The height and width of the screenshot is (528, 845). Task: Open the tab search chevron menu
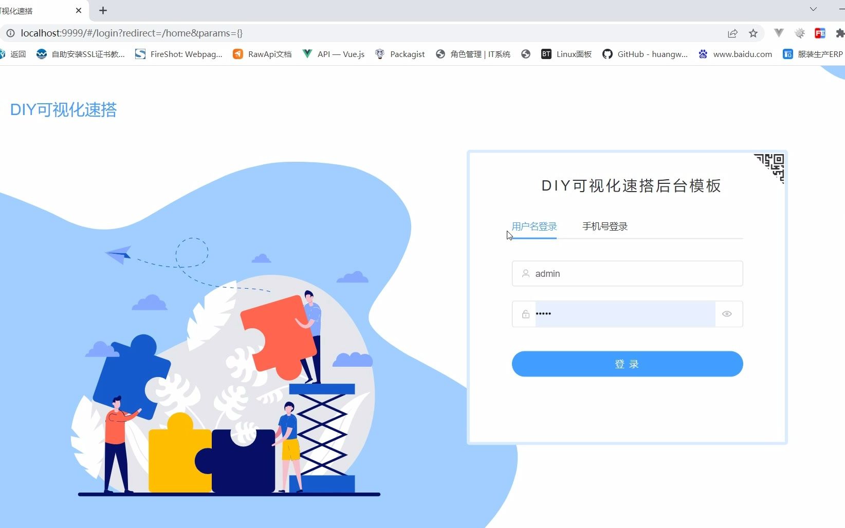pyautogui.click(x=813, y=9)
